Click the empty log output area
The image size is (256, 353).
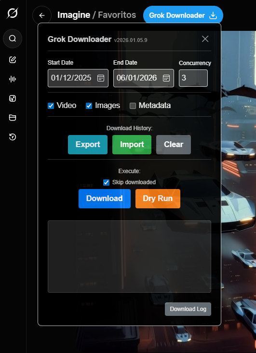(129, 257)
